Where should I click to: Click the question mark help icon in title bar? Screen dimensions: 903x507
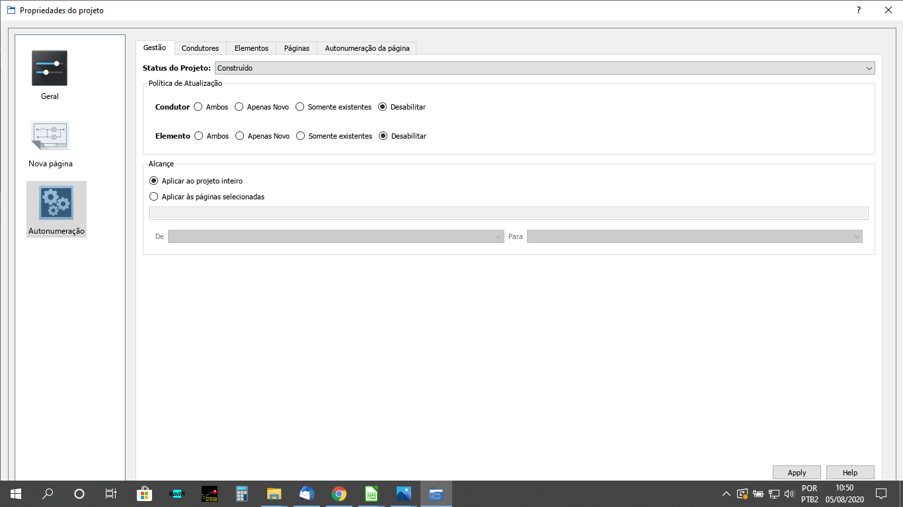(x=859, y=10)
